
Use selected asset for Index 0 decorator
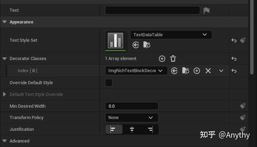(x=174, y=71)
